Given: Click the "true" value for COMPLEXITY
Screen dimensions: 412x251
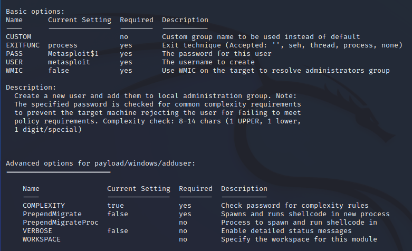Looking at the screenshot, I should pos(116,206).
